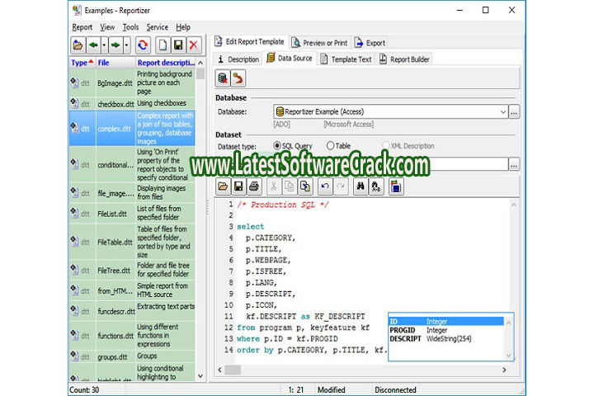594x396 pixels.
Task: Paste text into the SQL editor
Action: [x=305, y=186]
